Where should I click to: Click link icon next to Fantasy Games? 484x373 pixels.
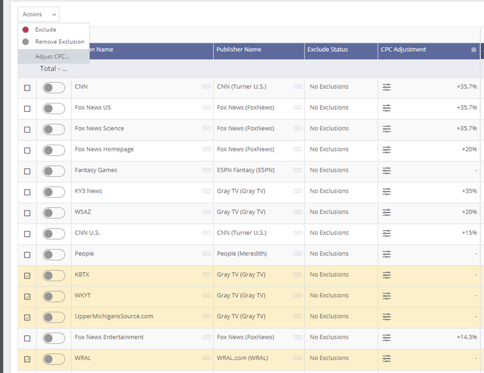pos(207,170)
